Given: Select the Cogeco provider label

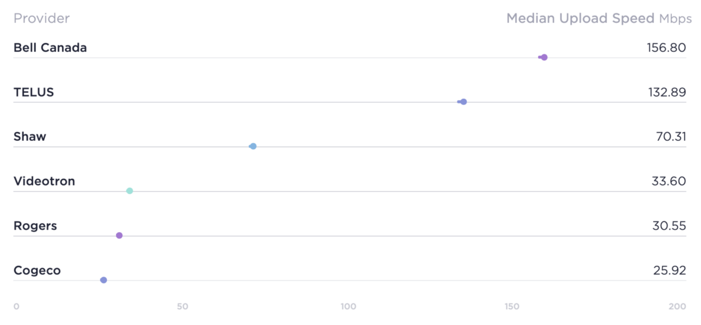Looking at the screenshot, I should click(x=37, y=271).
